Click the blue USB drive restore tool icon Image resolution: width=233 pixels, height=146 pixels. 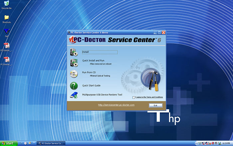[x=74, y=95]
